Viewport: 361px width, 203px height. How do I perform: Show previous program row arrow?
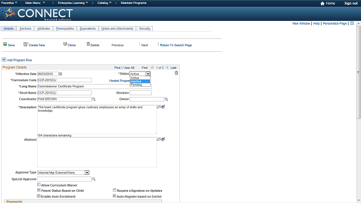tap(152, 67)
